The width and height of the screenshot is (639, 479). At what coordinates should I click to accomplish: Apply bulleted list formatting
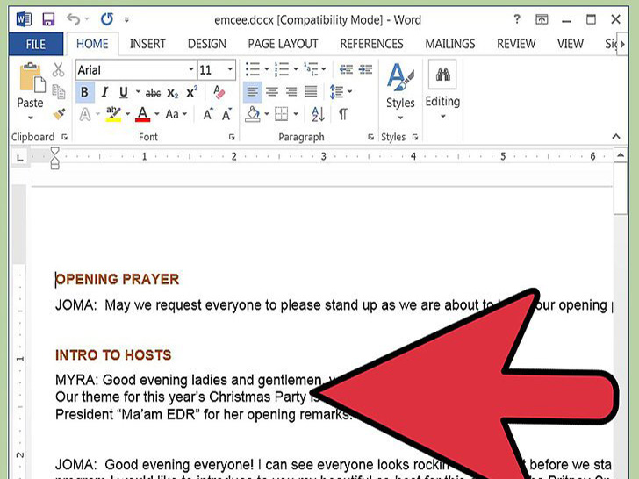253,69
